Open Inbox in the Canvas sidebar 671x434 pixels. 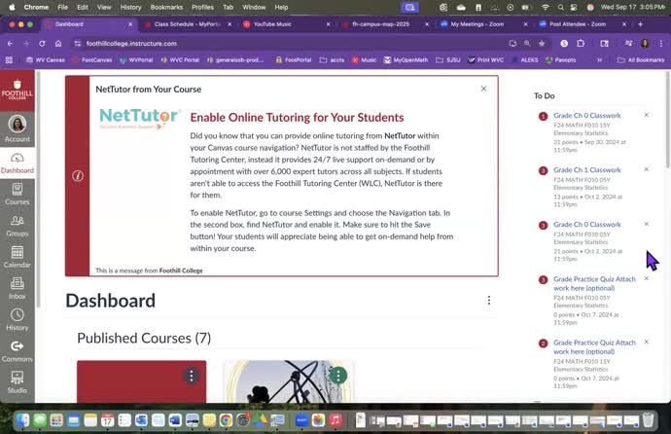click(18, 289)
